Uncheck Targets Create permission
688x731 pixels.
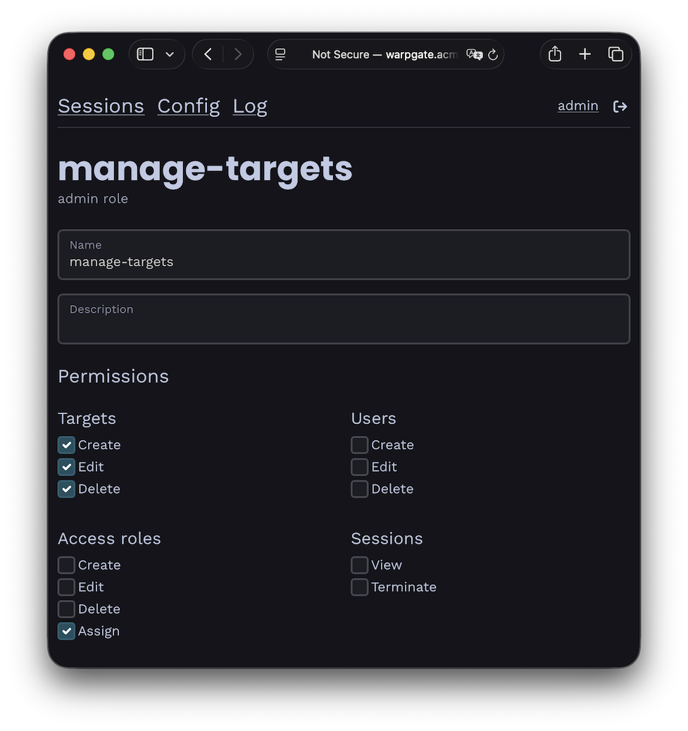point(66,445)
